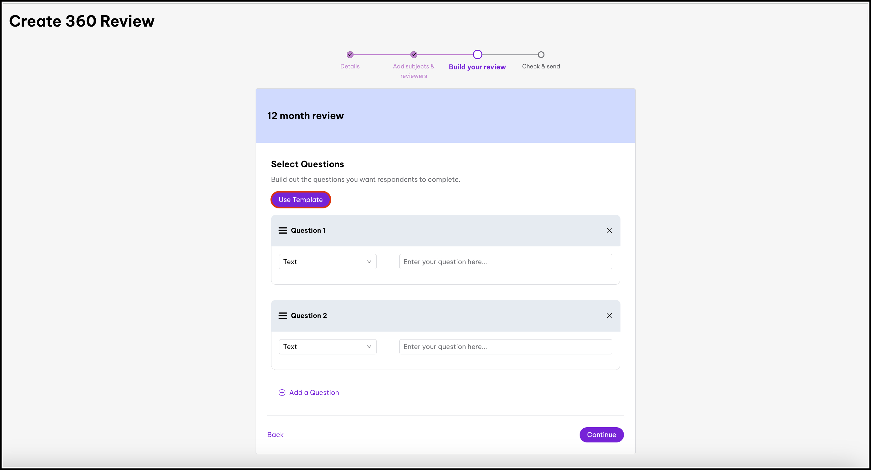Click the Question 1 drag handle icon
871x470 pixels.
coord(282,230)
